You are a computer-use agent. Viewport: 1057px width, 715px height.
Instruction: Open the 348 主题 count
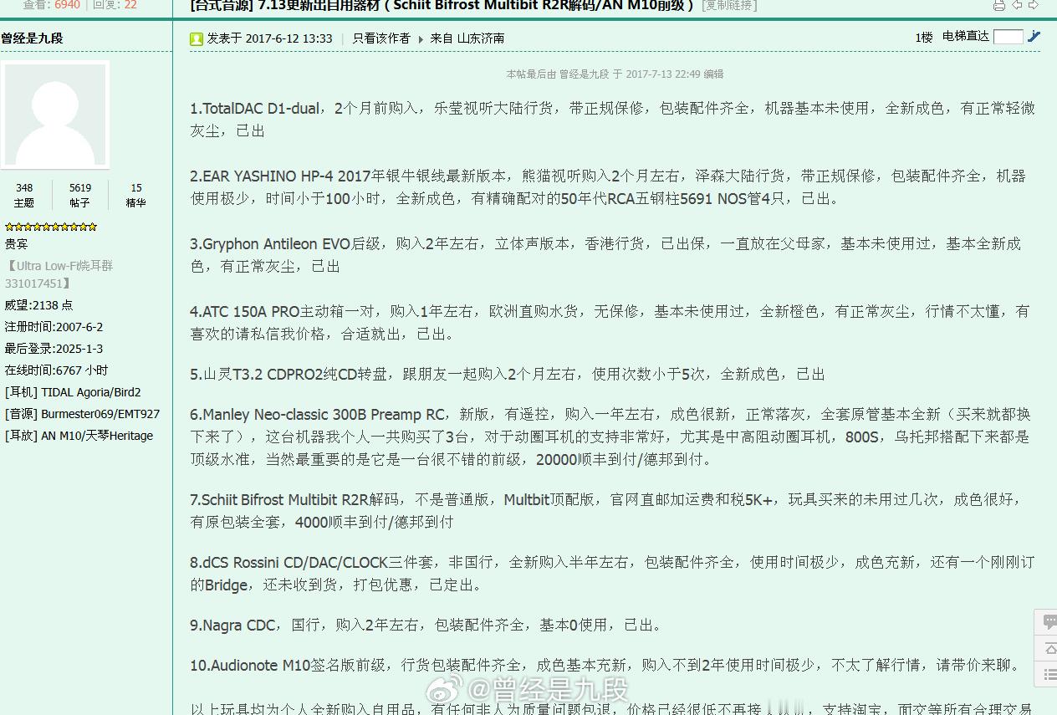pyautogui.click(x=24, y=196)
